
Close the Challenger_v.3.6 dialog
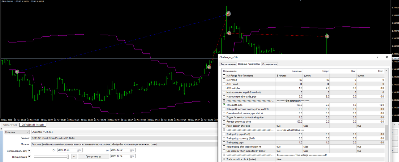pyautogui.click(x=387, y=57)
